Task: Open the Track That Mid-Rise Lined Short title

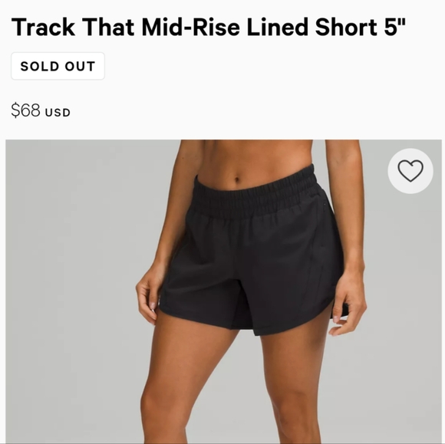Action: pyautogui.click(x=209, y=27)
